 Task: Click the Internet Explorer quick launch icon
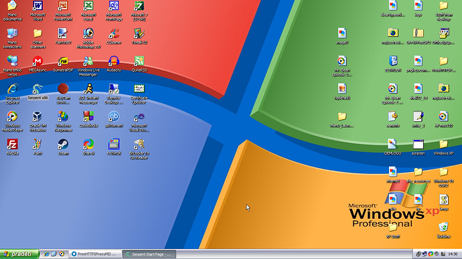(x=46, y=254)
